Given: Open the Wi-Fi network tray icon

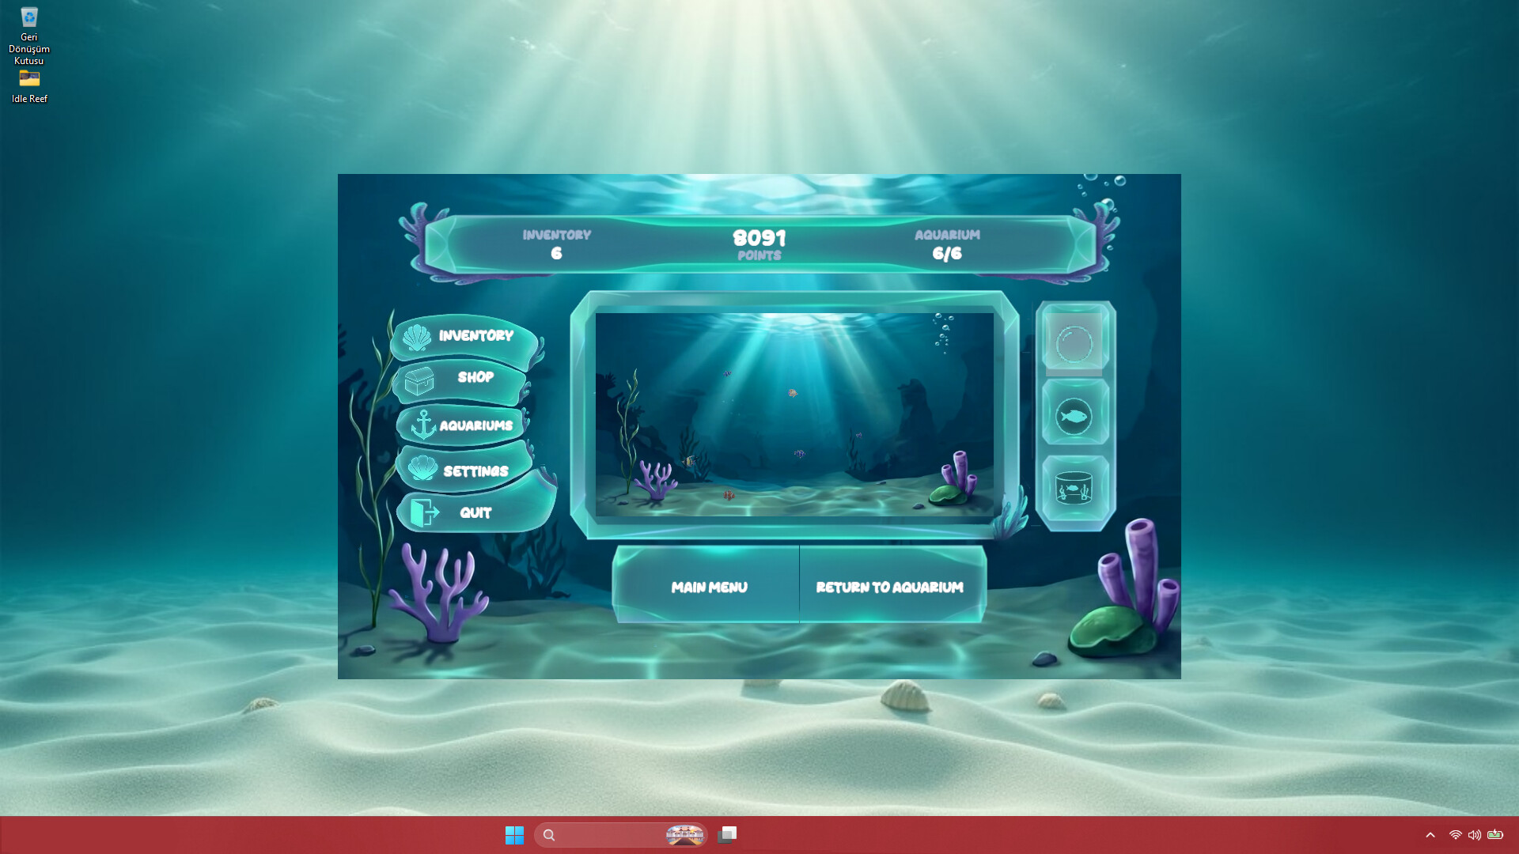Looking at the screenshot, I should point(1455,835).
